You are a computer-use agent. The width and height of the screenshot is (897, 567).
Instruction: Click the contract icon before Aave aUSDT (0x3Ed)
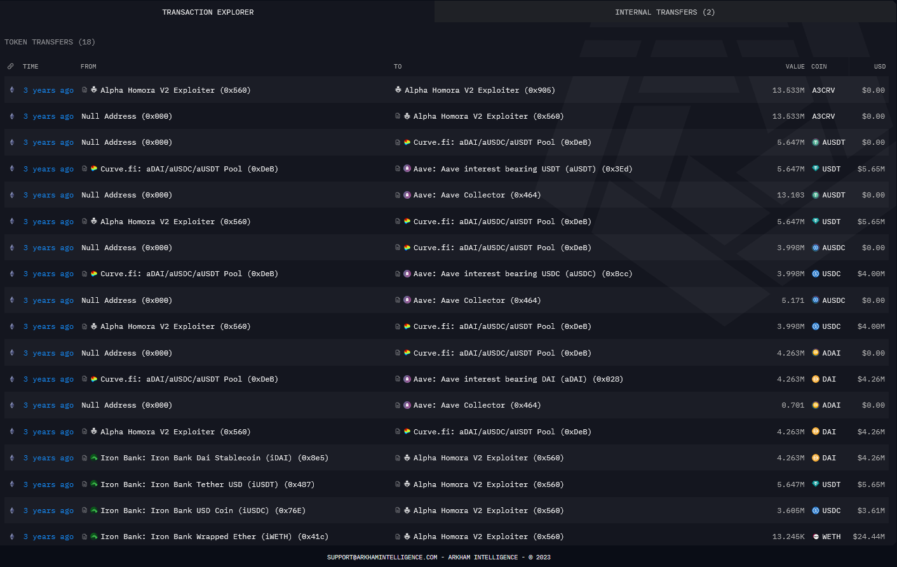(x=398, y=169)
